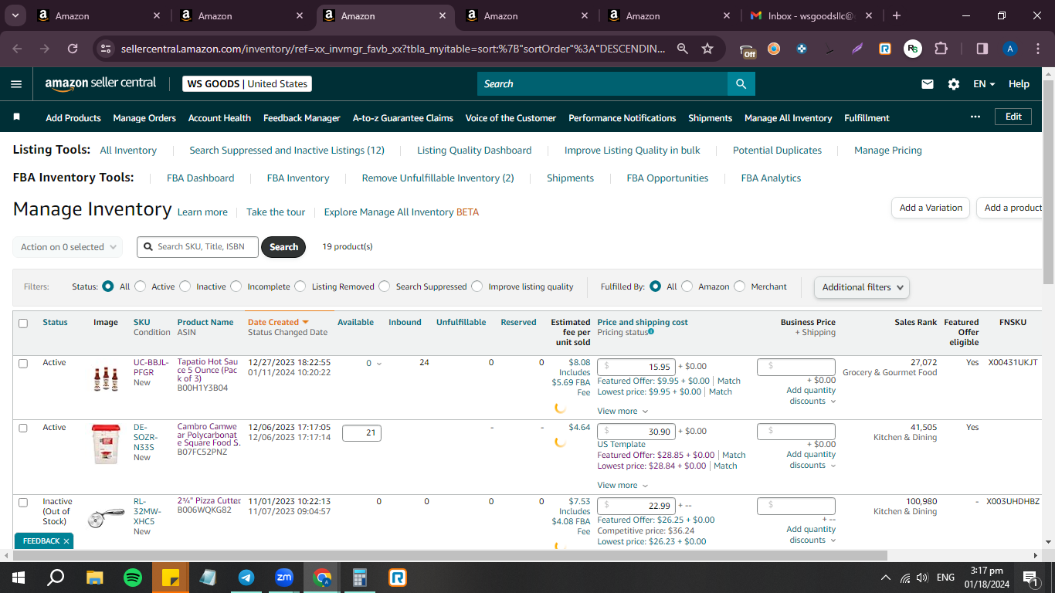Screen dimensions: 1055x593
Task: Open the Chrome three-dot menu
Action: point(1037,49)
